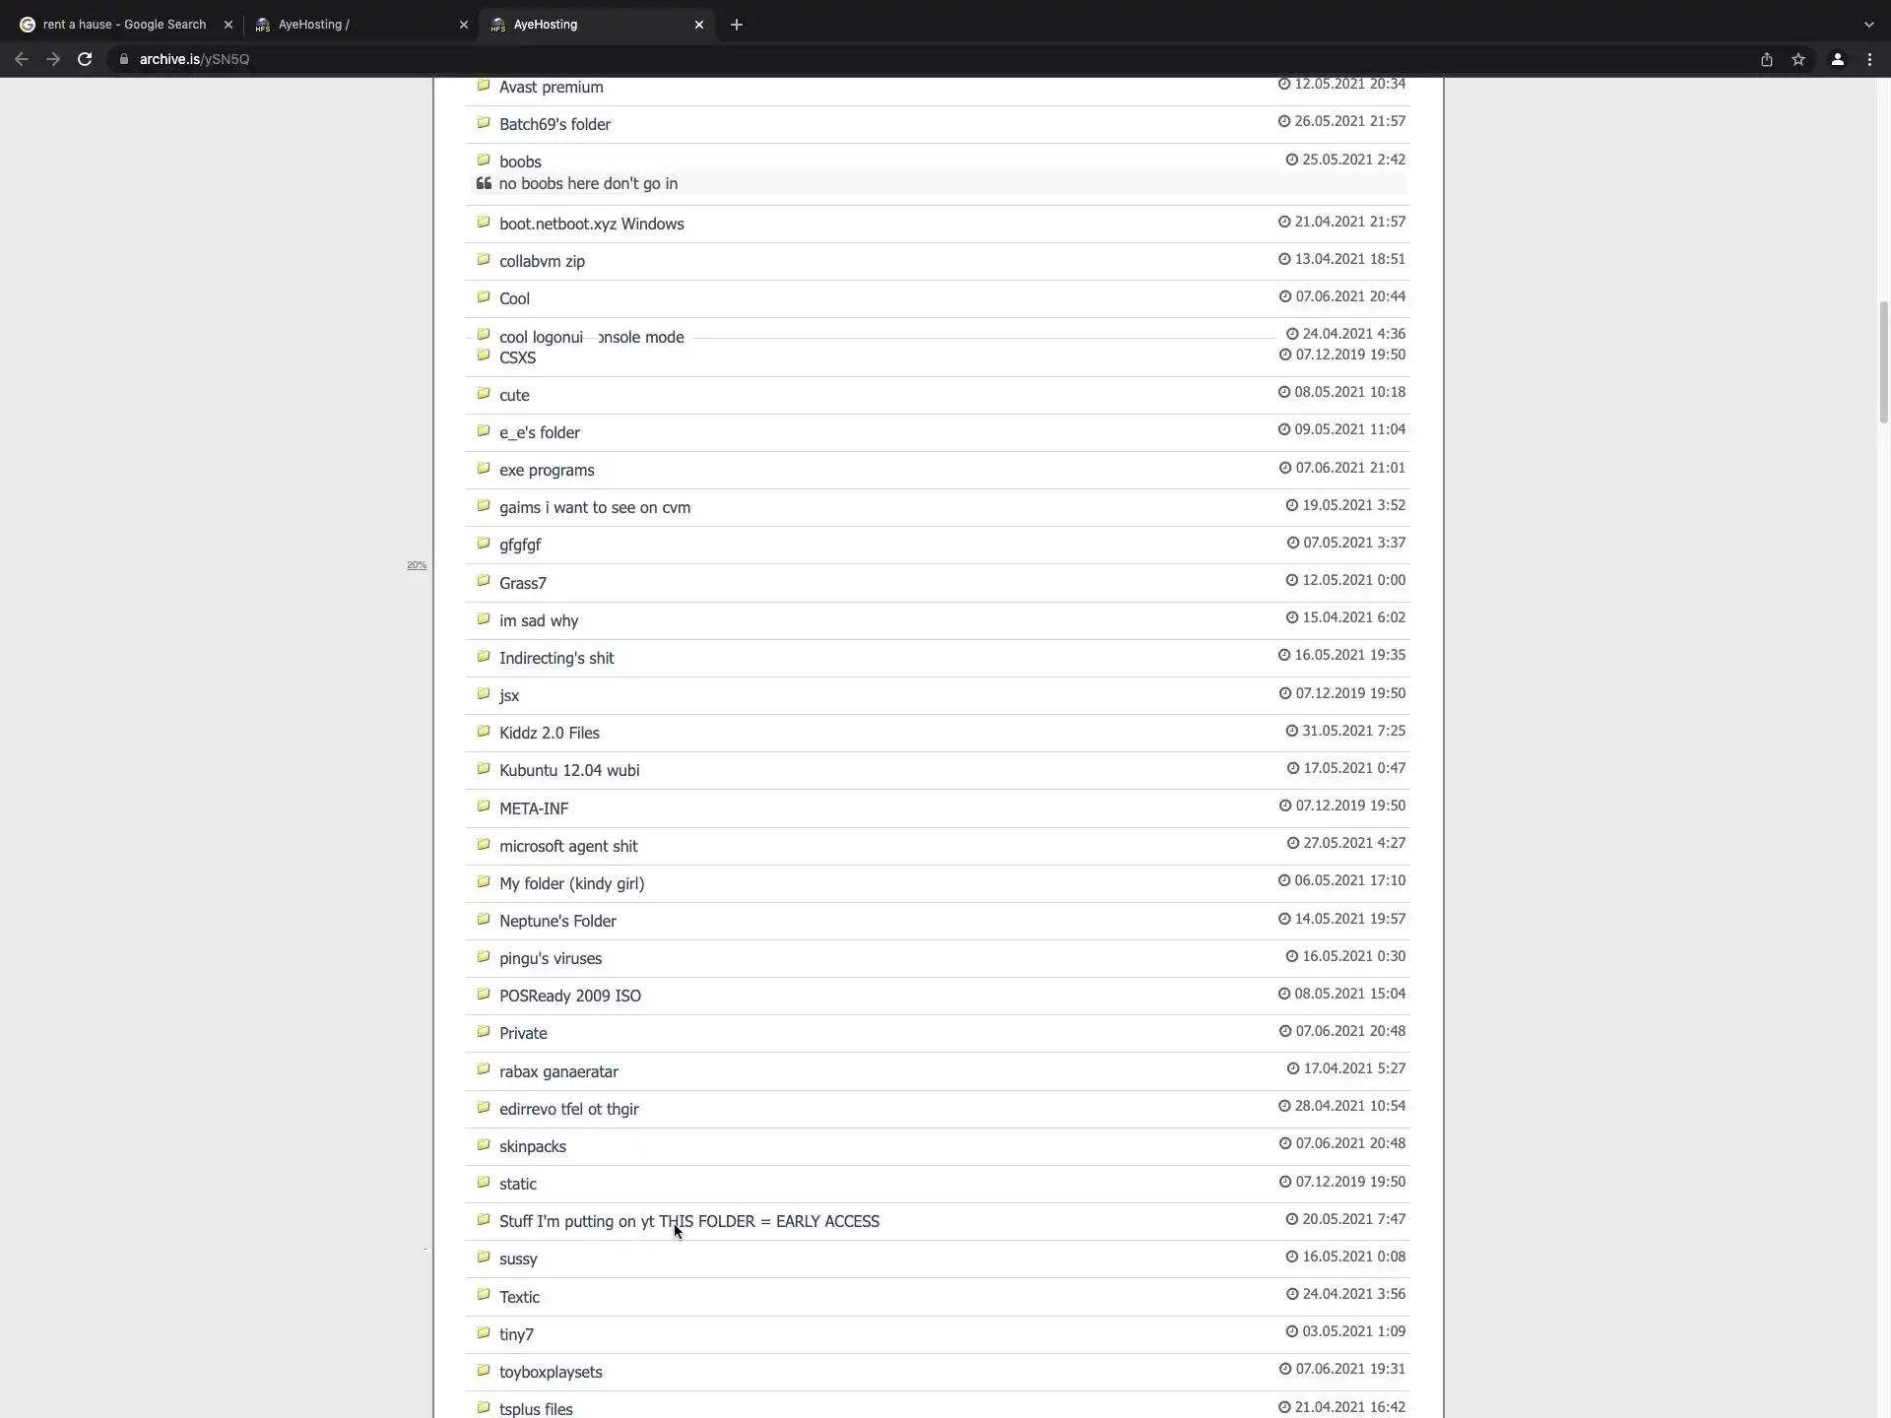
Task: Switch to rent a hause Google tab
Action: pyautogui.click(x=124, y=25)
